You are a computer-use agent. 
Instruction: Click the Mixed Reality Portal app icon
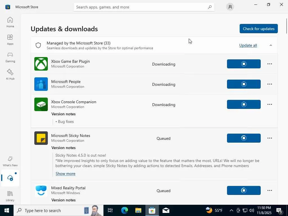pos(41,190)
